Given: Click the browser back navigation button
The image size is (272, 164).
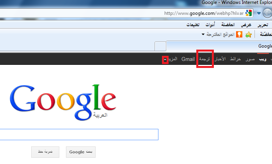Looking at the screenshot, I should click(267, 13).
